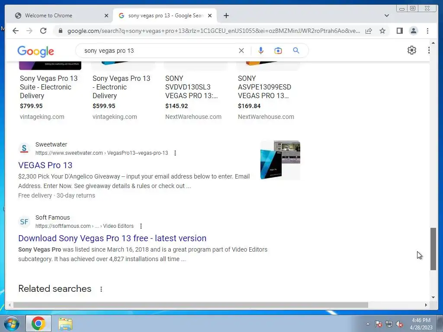Focus the sony vegas pro 13 search field
Screen dimensions: 443x332
[x=158, y=51]
